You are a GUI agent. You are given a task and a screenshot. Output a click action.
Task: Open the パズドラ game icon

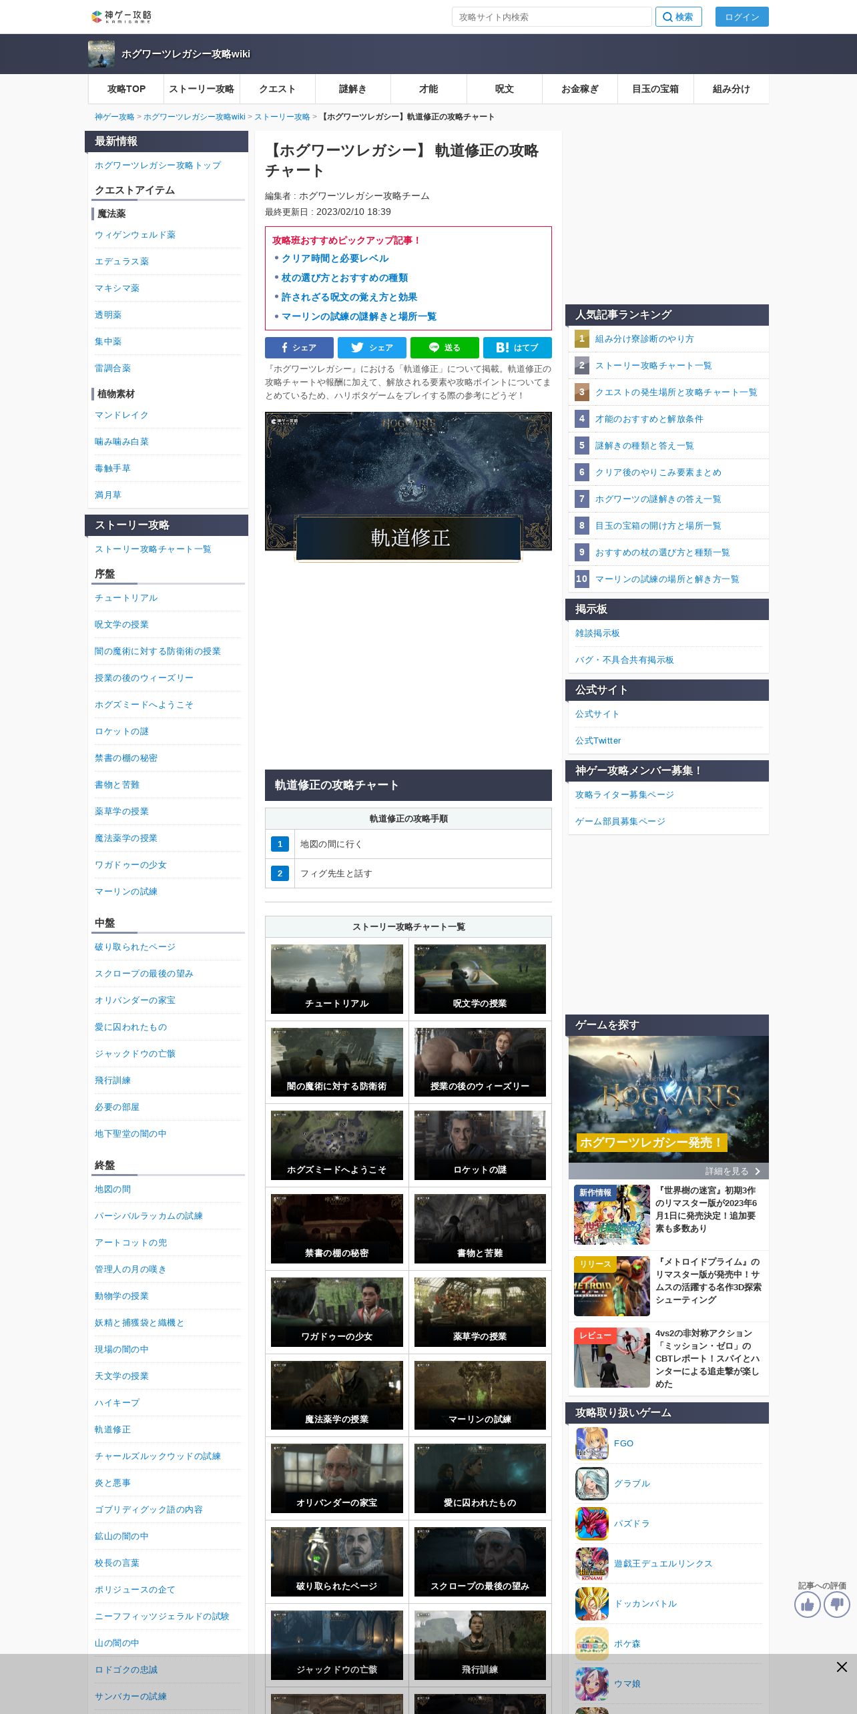592,1524
